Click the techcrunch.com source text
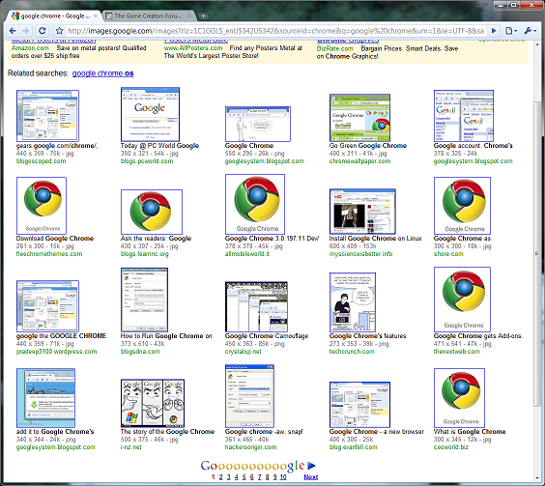 click(352, 352)
